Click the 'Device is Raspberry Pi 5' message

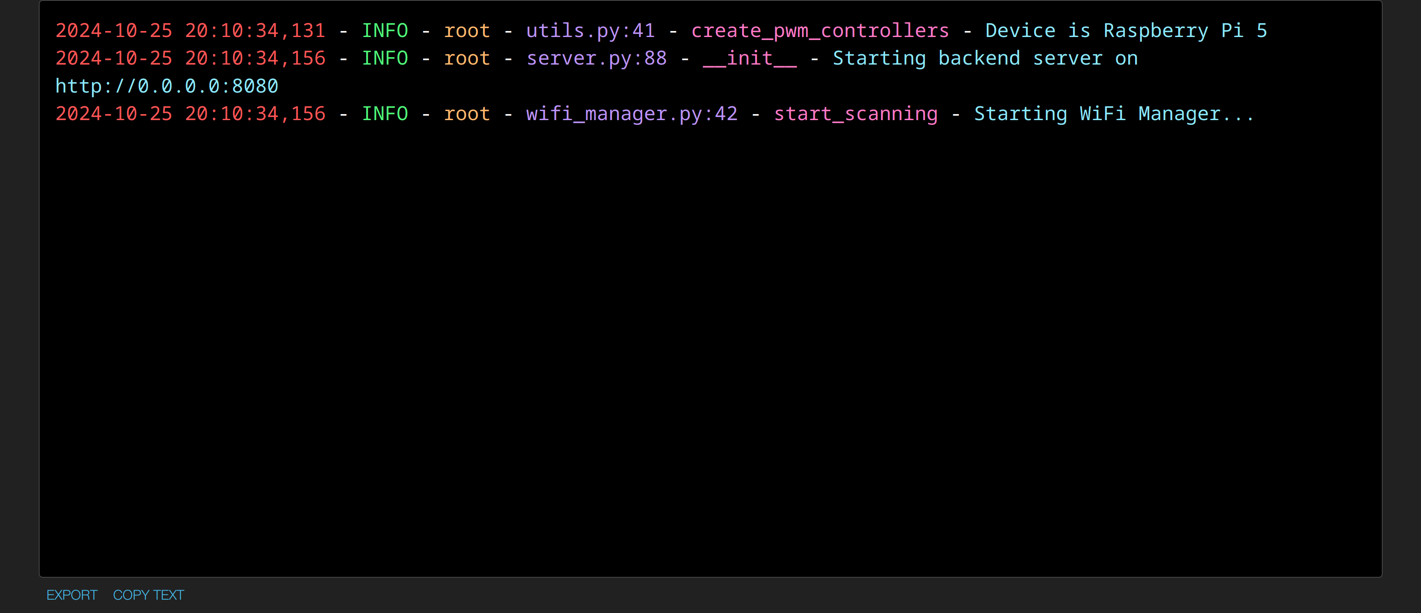click(x=1126, y=31)
